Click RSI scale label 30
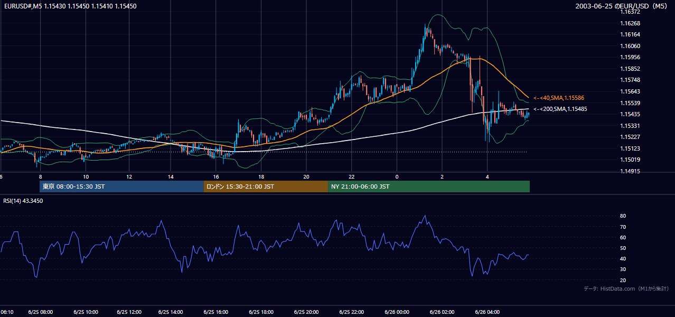The width and height of the screenshot is (675, 317). tap(623, 269)
